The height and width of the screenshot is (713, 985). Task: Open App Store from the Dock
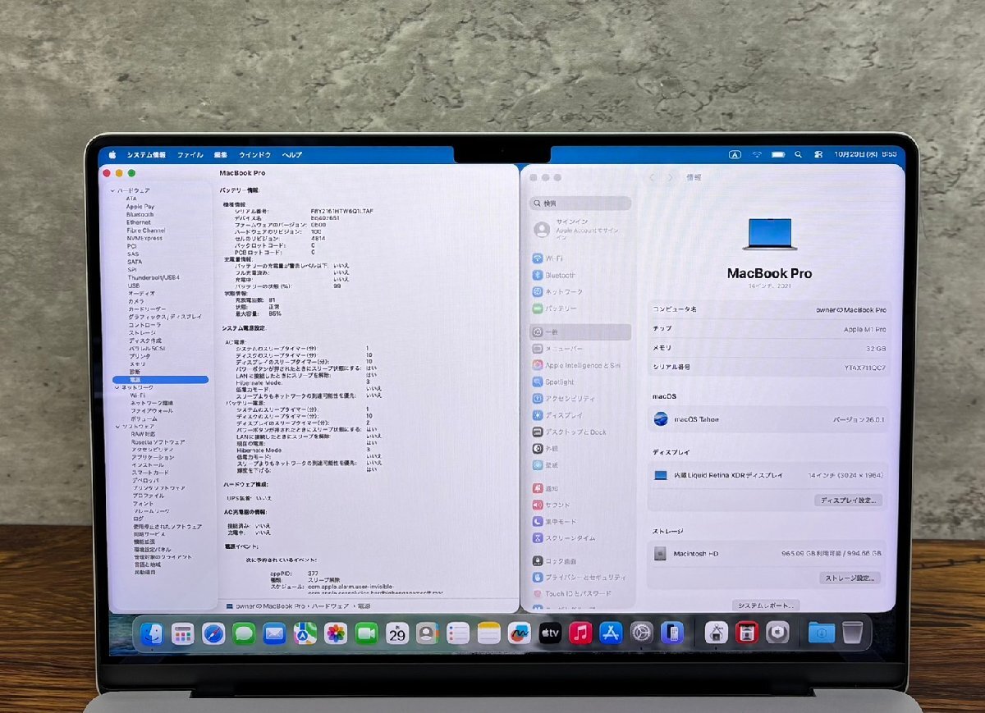[611, 633]
